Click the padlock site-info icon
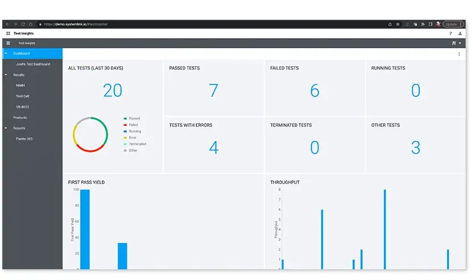 coord(40,24)
